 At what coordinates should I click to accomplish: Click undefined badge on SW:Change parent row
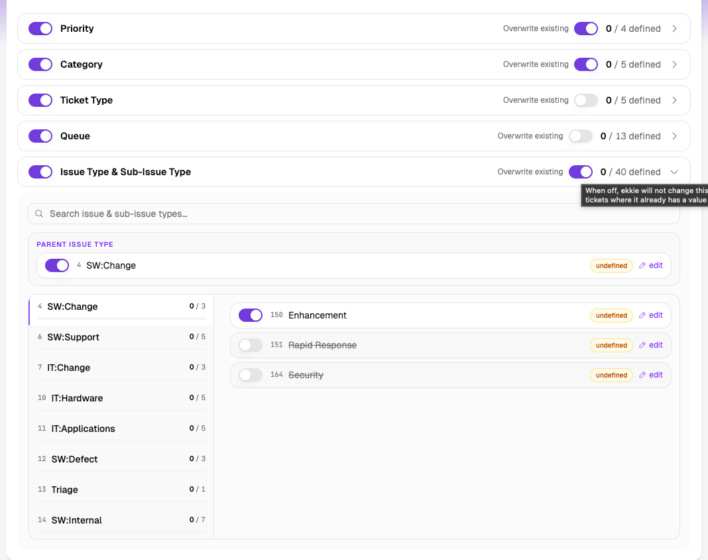[x=611, y=266]
